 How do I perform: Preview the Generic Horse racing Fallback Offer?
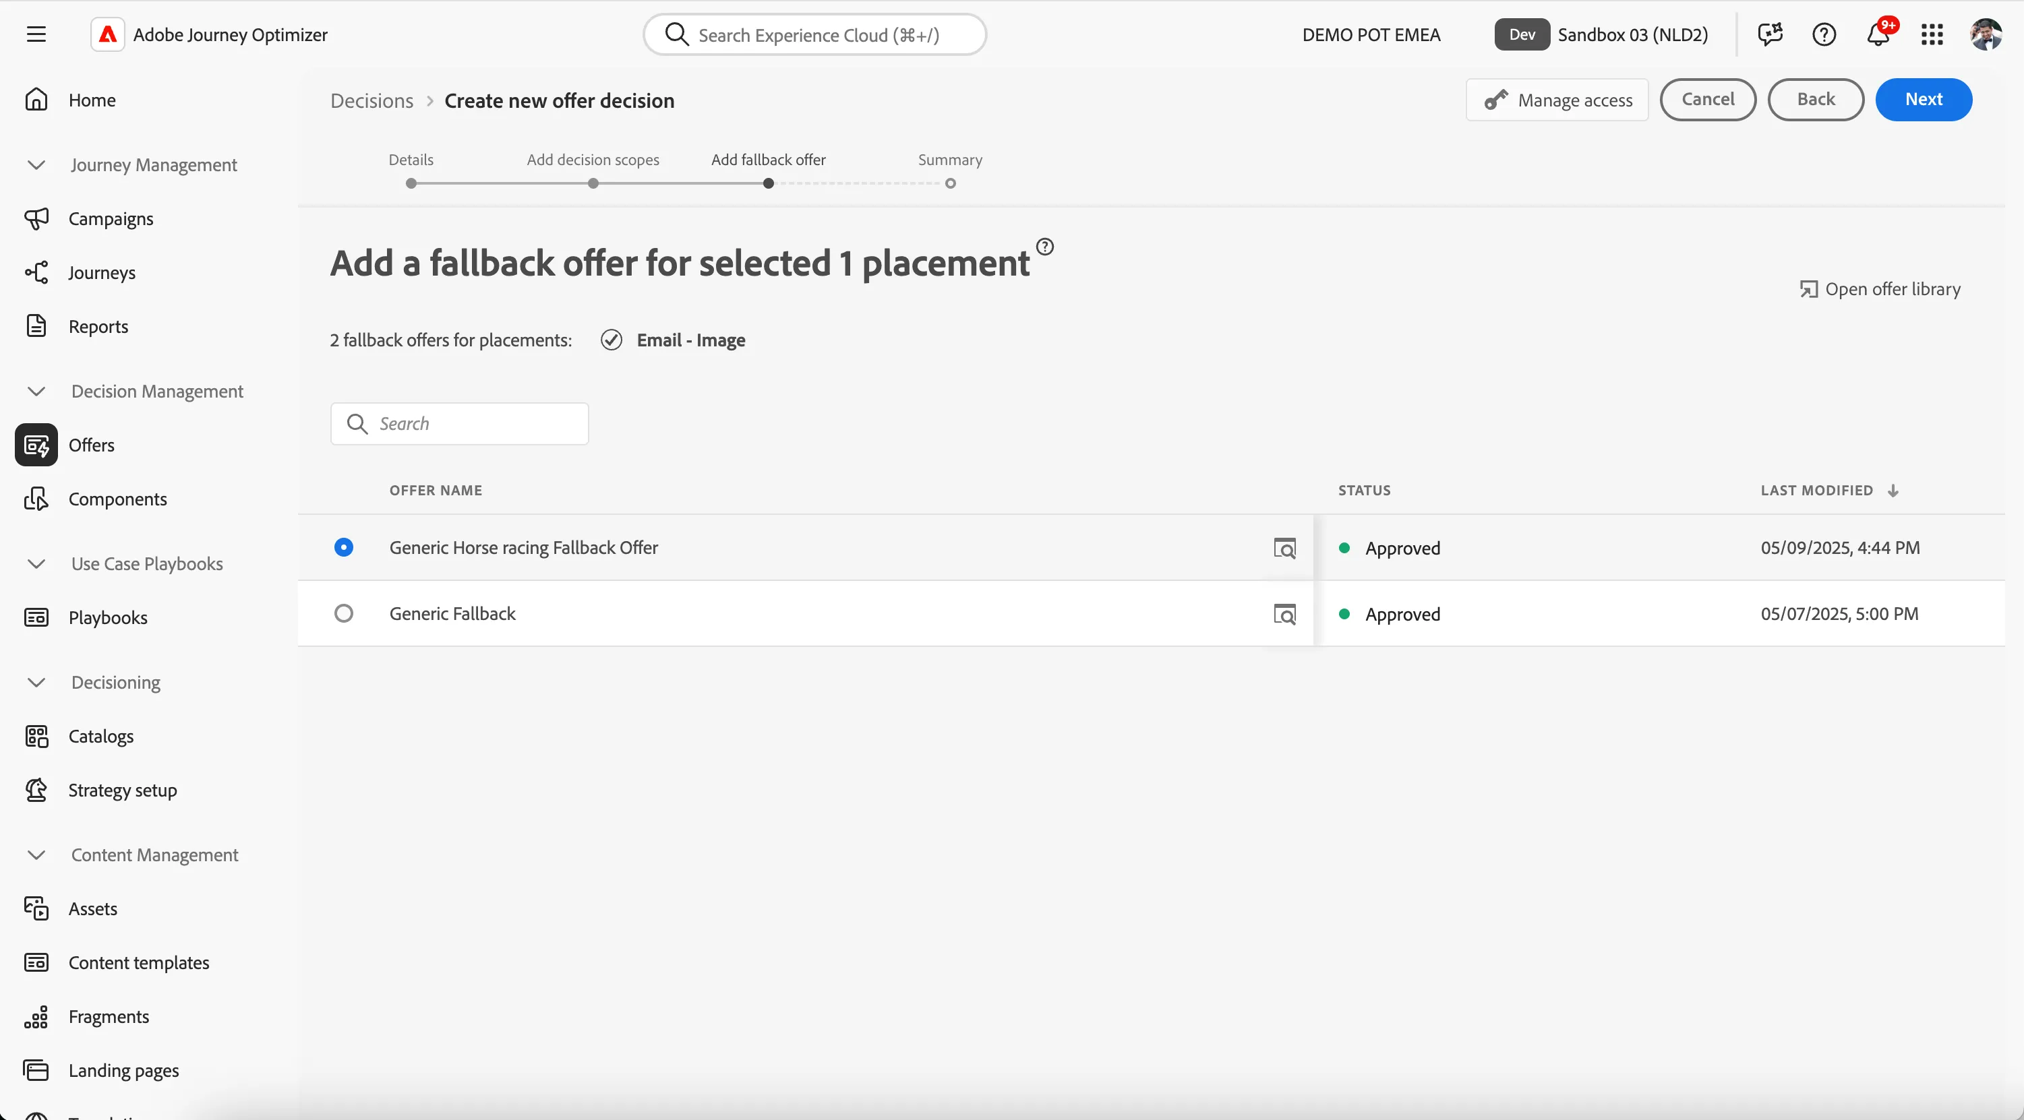pyautogui.click(x=1284, y=547)
